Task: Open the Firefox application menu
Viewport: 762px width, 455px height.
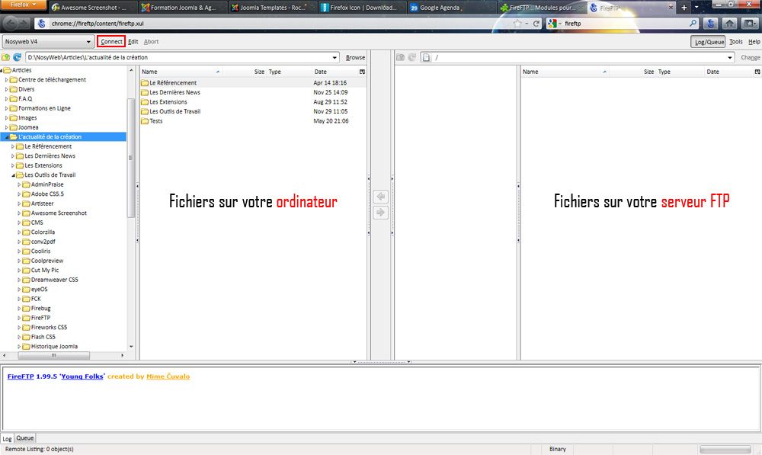Action: point(23,5)
